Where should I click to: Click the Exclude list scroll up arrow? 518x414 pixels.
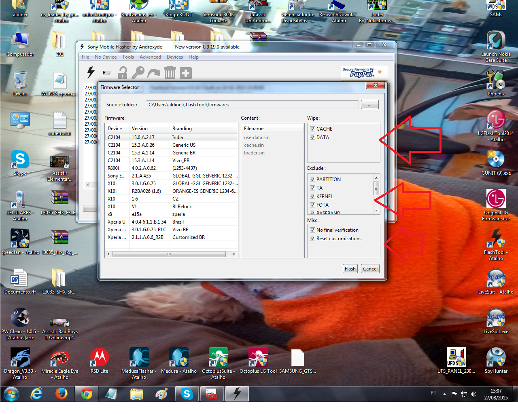point(376,178)
